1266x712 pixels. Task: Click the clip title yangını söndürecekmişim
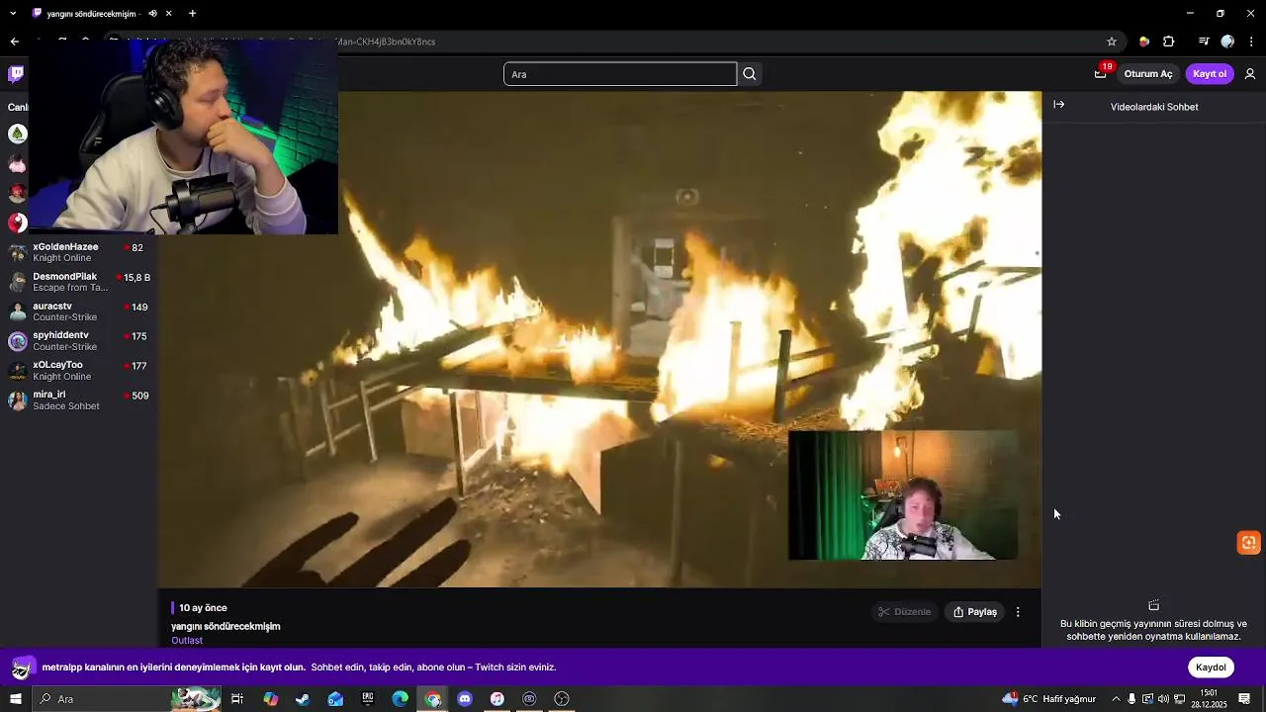click(x=226, y=627)
